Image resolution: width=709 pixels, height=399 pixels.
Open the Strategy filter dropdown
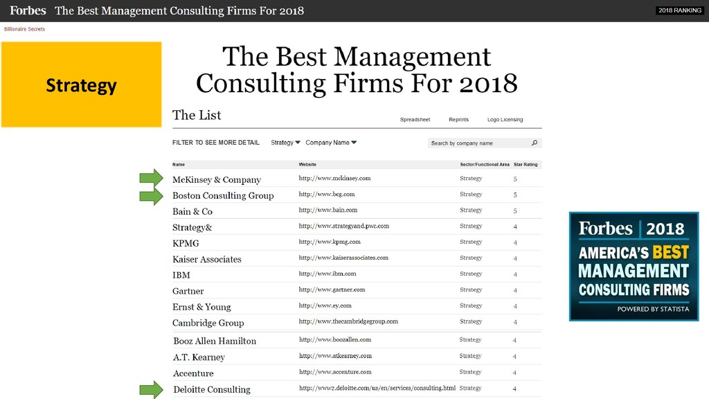pos(285,143)
